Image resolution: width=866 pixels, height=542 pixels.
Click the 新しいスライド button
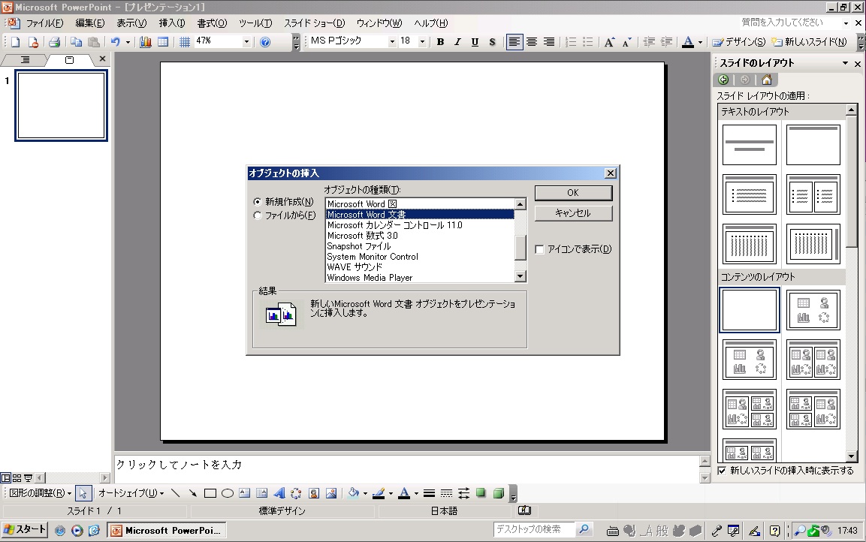pyautogui.click(x=809, y=42)
